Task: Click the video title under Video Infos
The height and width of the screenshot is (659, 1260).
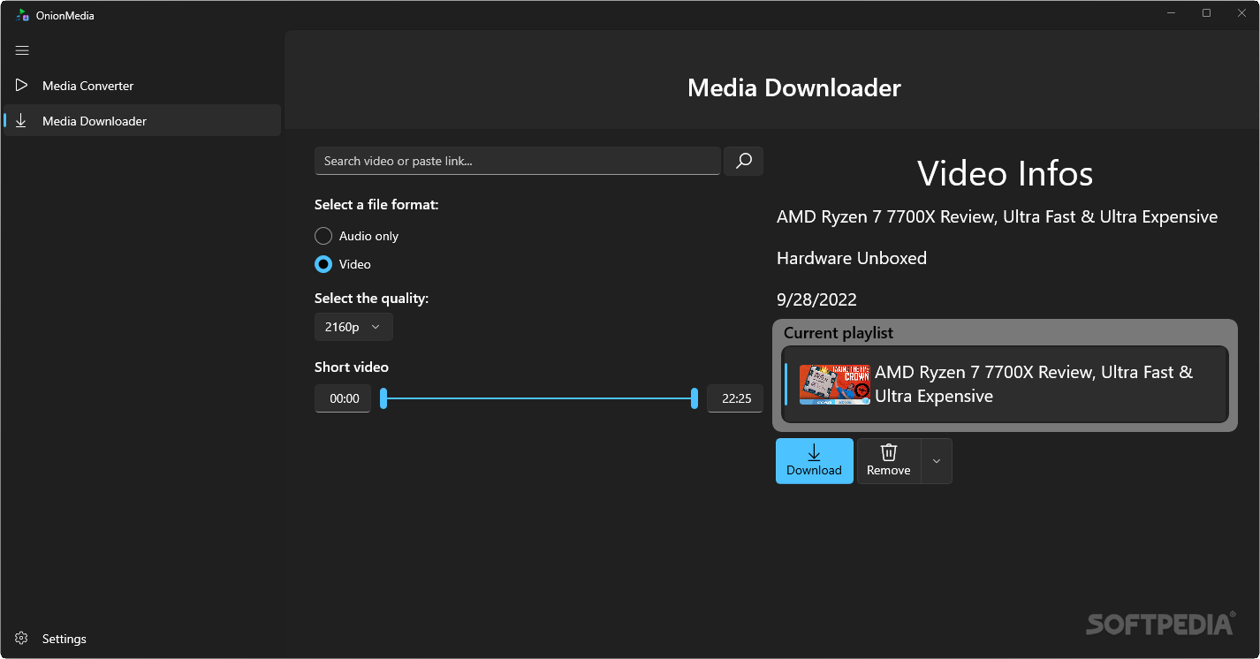Action: pyautogui.click(x=997, y=216)
